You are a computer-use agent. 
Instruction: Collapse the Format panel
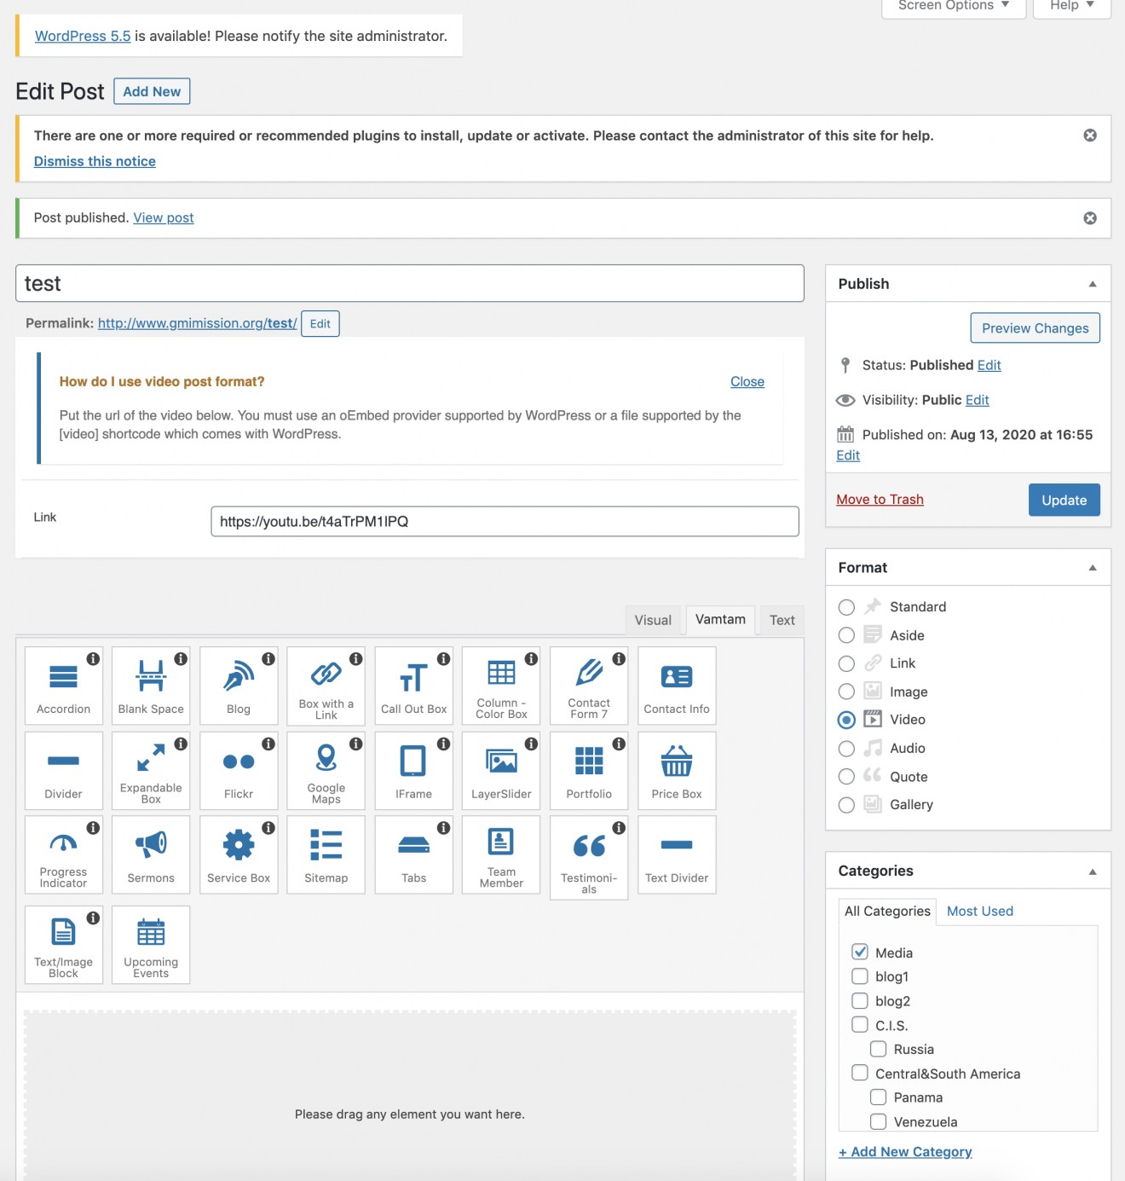tap(1092, 568)
